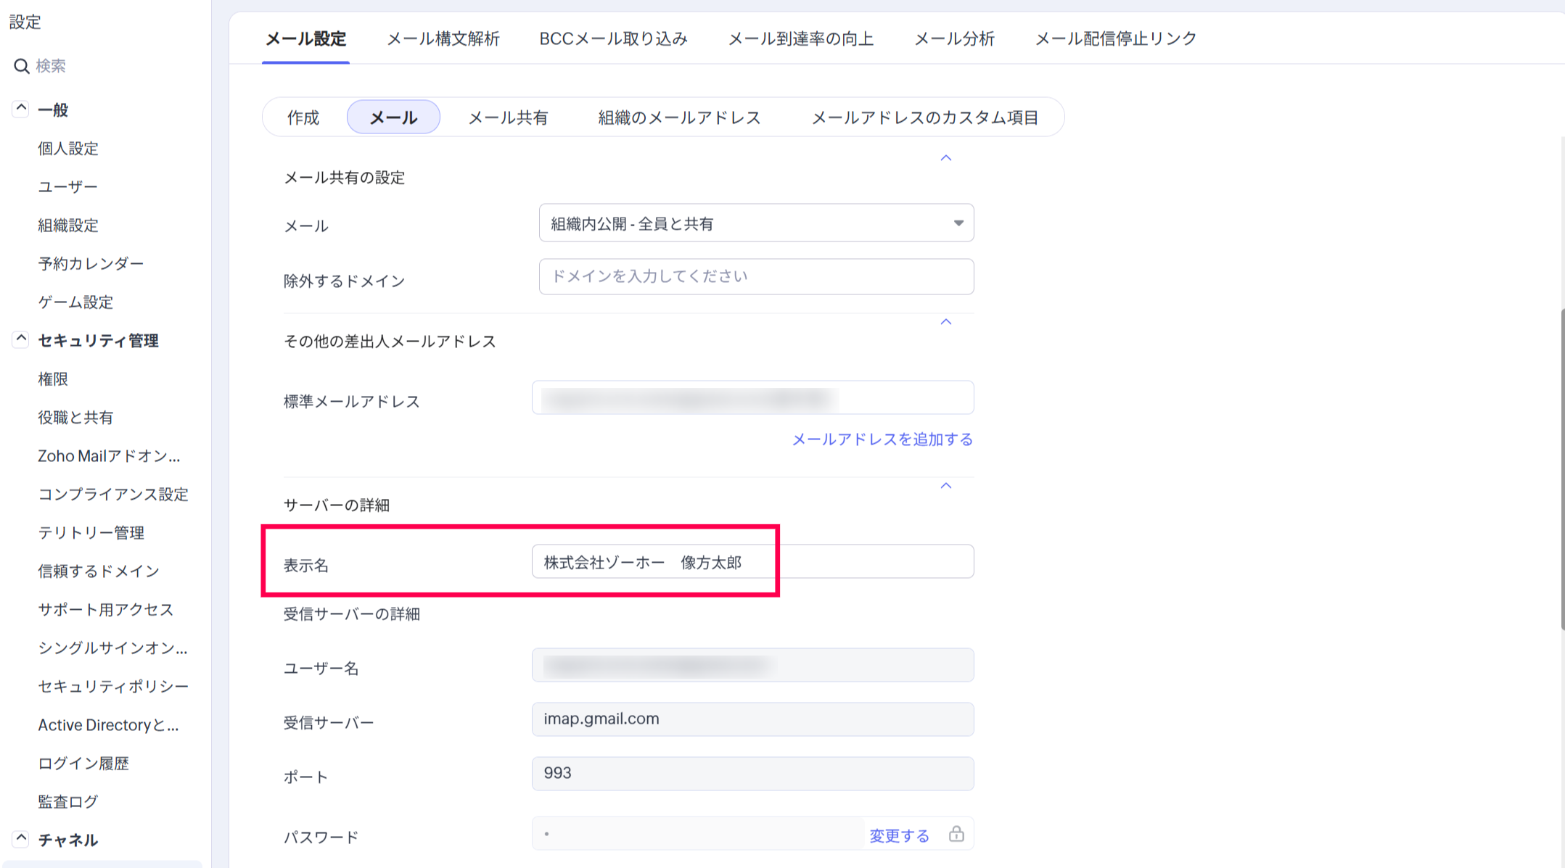The image size is (1565, 868).
Task: Click the メールアドレスを追加する link
Action: 882,439
